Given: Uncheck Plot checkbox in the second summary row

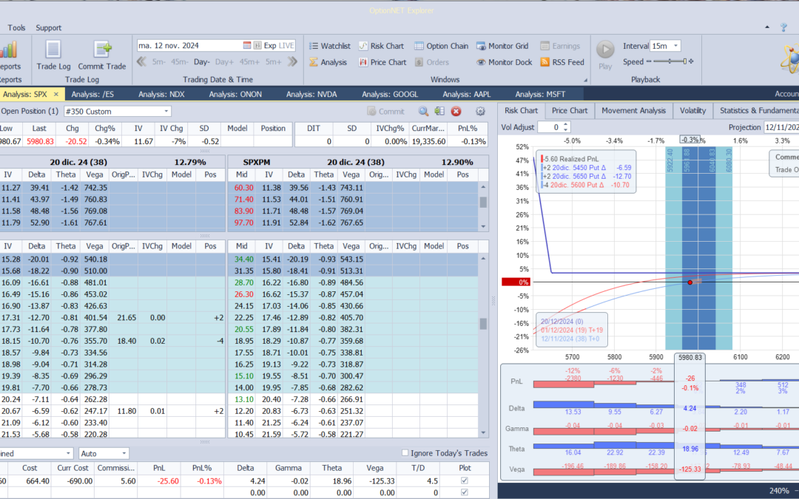Looking at the screenshot, I should pyautogui.click(x=464, y=492).
